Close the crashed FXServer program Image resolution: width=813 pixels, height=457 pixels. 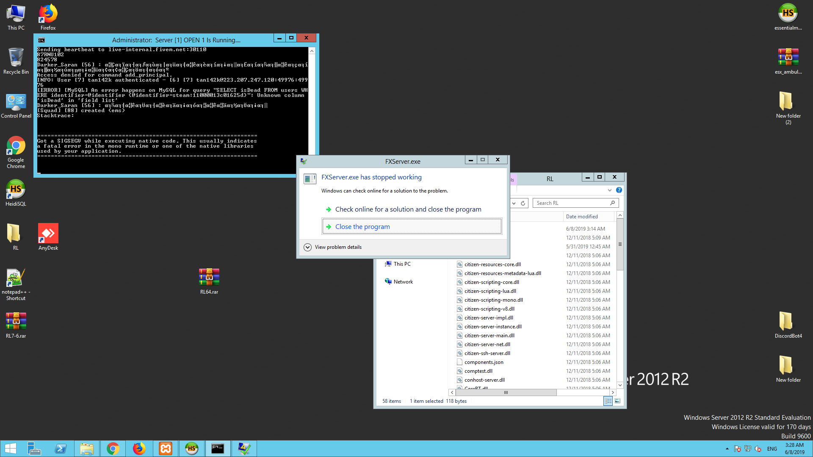pos(362,227)
